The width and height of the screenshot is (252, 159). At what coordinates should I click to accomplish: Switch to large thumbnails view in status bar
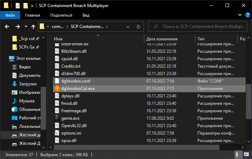point(245,155)
